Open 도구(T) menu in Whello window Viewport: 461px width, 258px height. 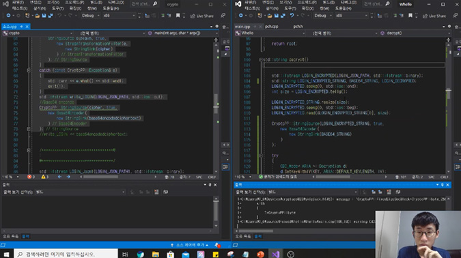coord(290,8)
